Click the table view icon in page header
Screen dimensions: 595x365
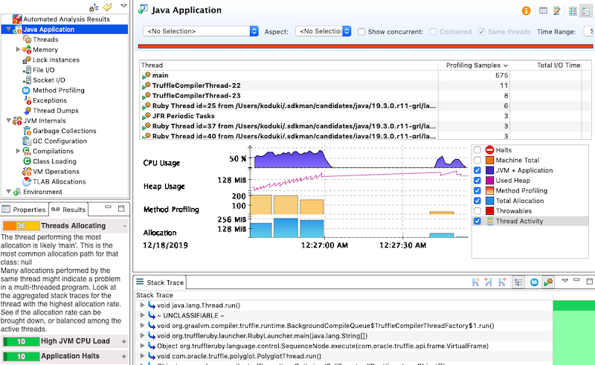[543, 10]
